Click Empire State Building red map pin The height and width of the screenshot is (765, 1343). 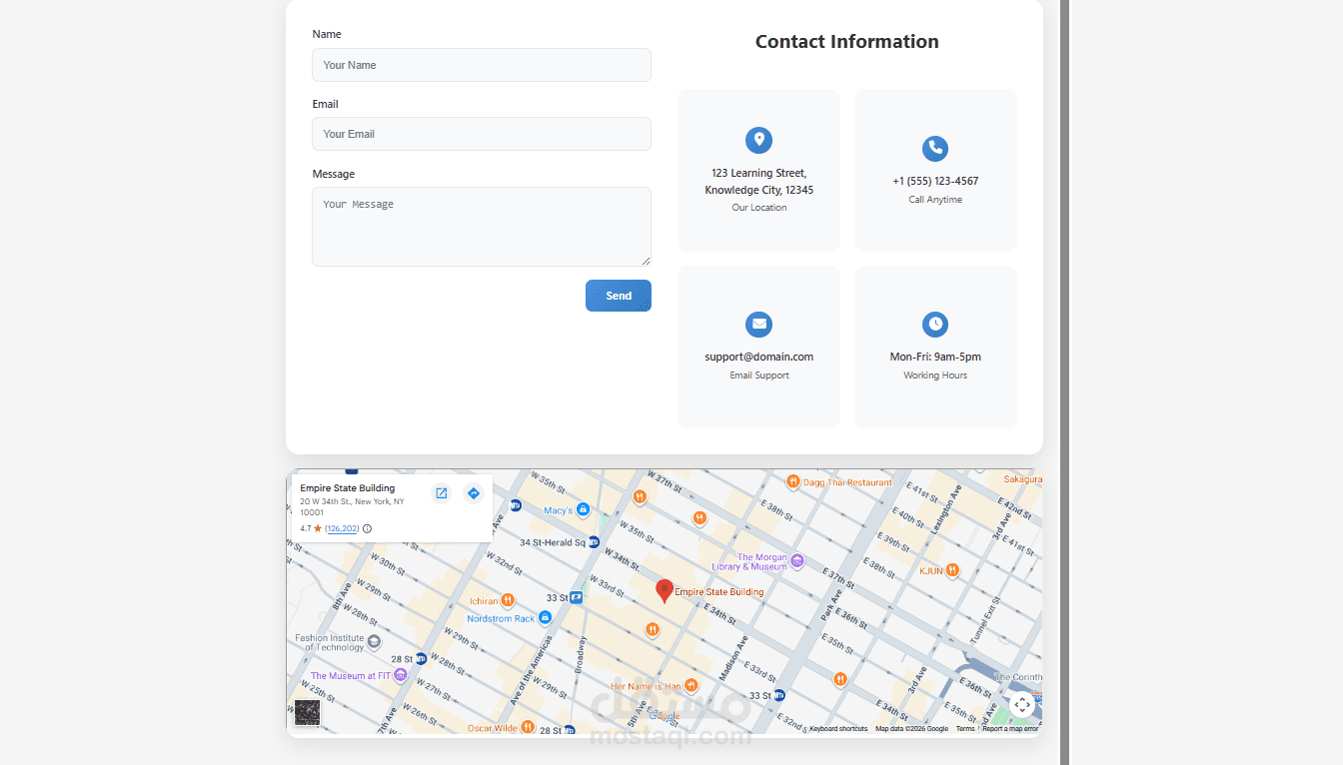point(665,591)
